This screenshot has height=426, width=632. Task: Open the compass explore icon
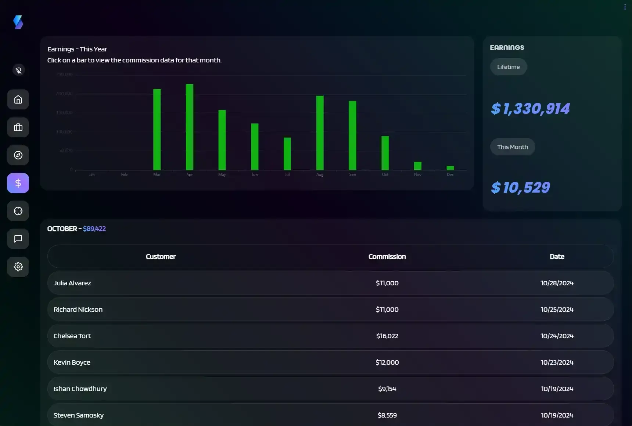click(x=18, y=155)
